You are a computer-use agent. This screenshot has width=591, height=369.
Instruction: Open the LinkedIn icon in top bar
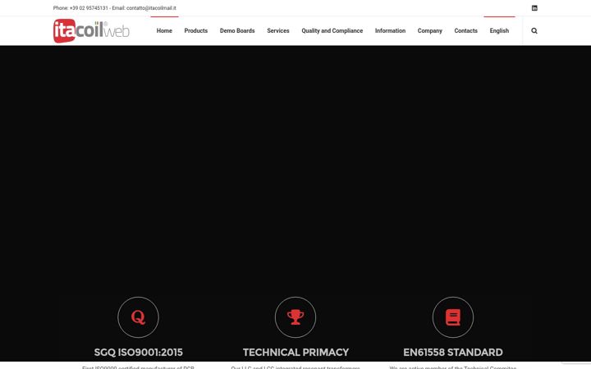click(534, 8)
